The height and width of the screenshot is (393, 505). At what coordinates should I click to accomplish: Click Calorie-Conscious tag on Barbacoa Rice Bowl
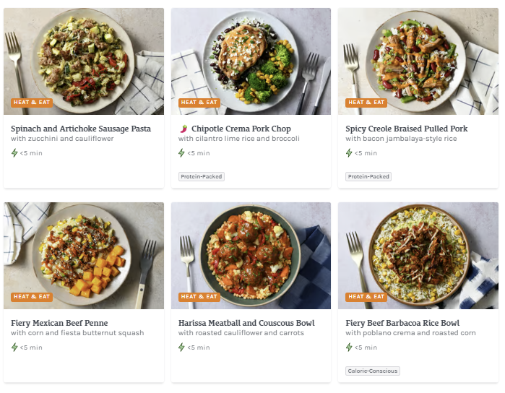tap(373, 371)
